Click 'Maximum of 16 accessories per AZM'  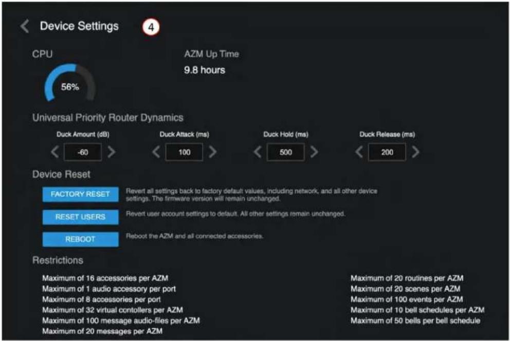click(x=105, y=278)
